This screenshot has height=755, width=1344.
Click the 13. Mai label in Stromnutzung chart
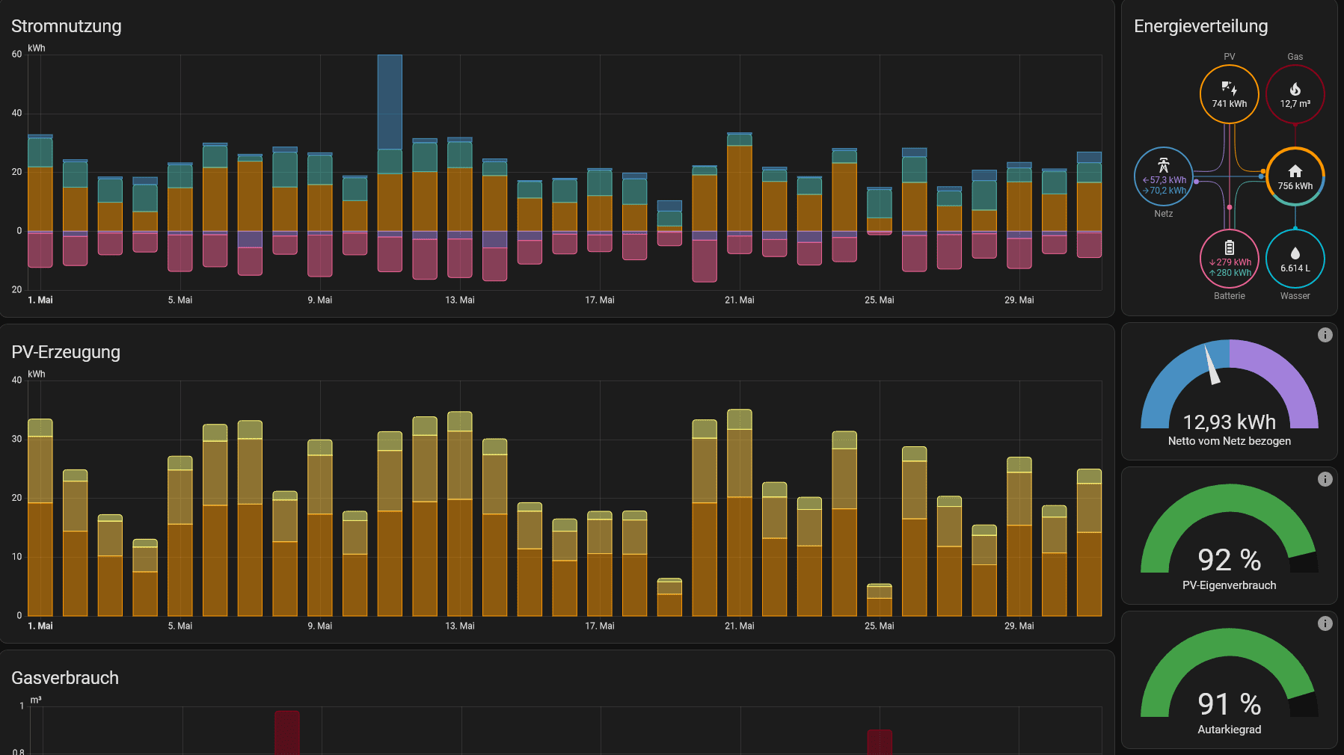tap(460, 300)
